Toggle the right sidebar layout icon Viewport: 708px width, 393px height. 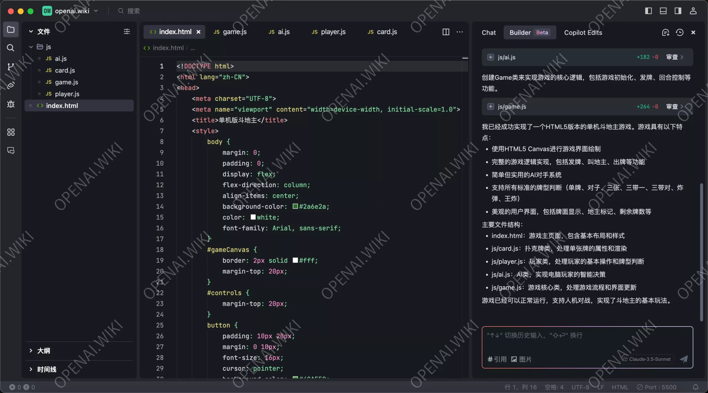[678, 11]
